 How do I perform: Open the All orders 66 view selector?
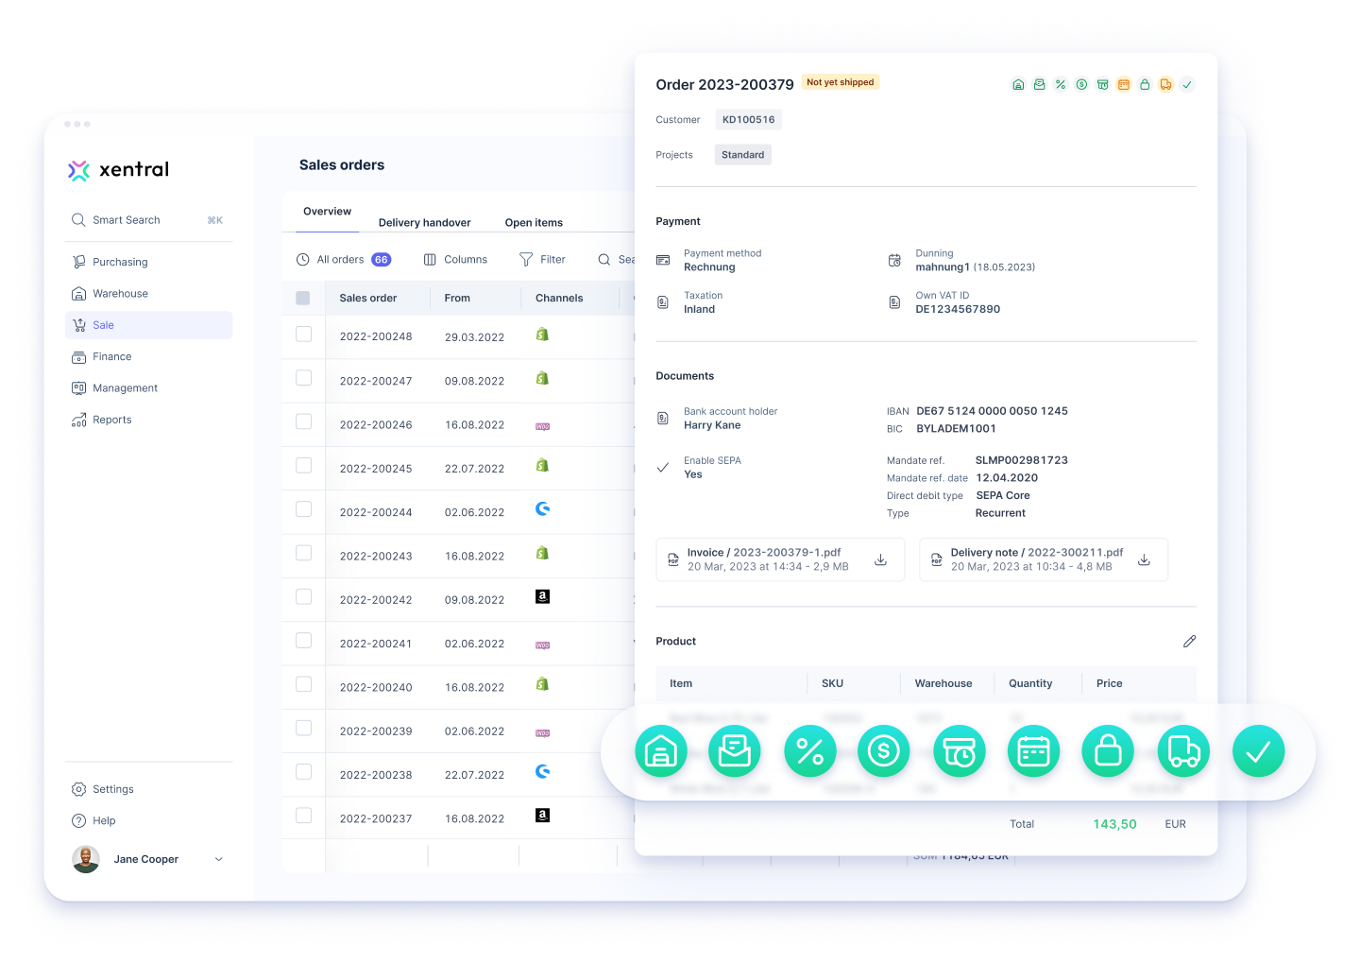[x=344, y=259]
